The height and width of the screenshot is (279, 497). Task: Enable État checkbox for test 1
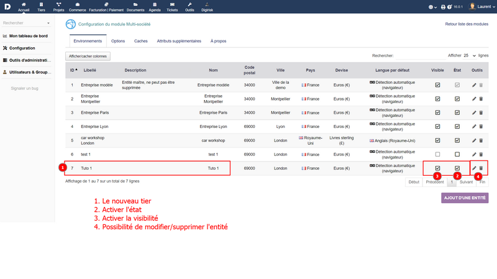[x=457, y=154]
